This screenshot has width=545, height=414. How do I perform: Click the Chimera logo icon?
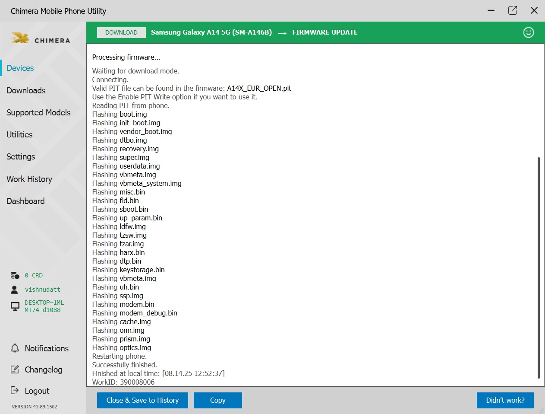(20, 38)
